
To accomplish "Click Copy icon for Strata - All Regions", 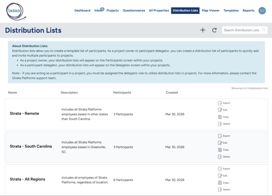I will [220, 183].
